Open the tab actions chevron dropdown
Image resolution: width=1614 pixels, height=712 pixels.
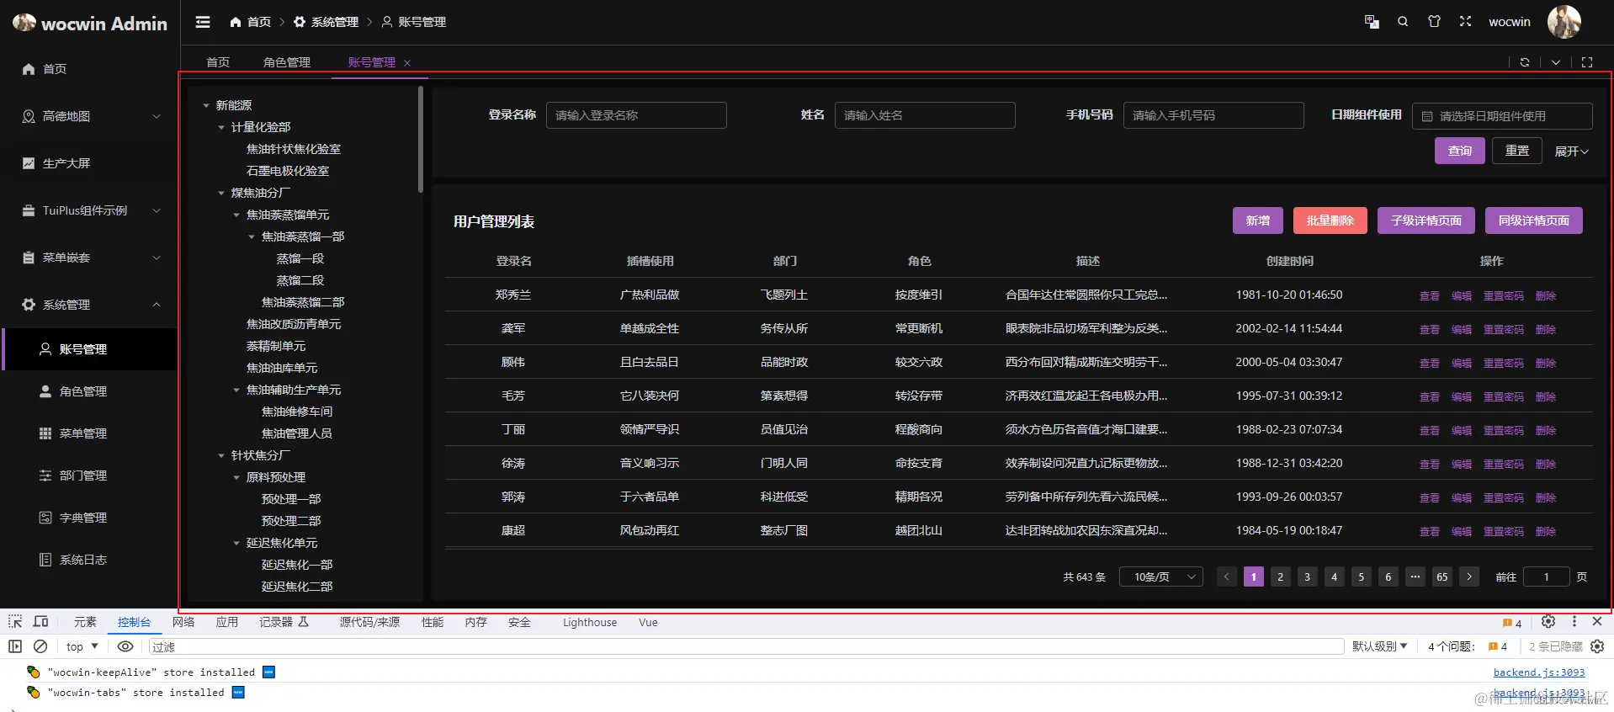1555,62
